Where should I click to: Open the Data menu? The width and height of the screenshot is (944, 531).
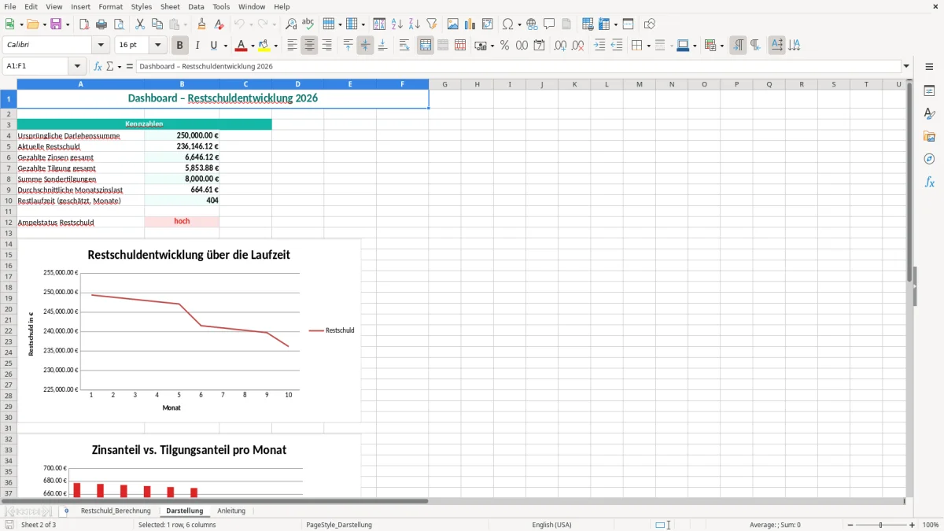pyautogui.click(x=196, y=6)
